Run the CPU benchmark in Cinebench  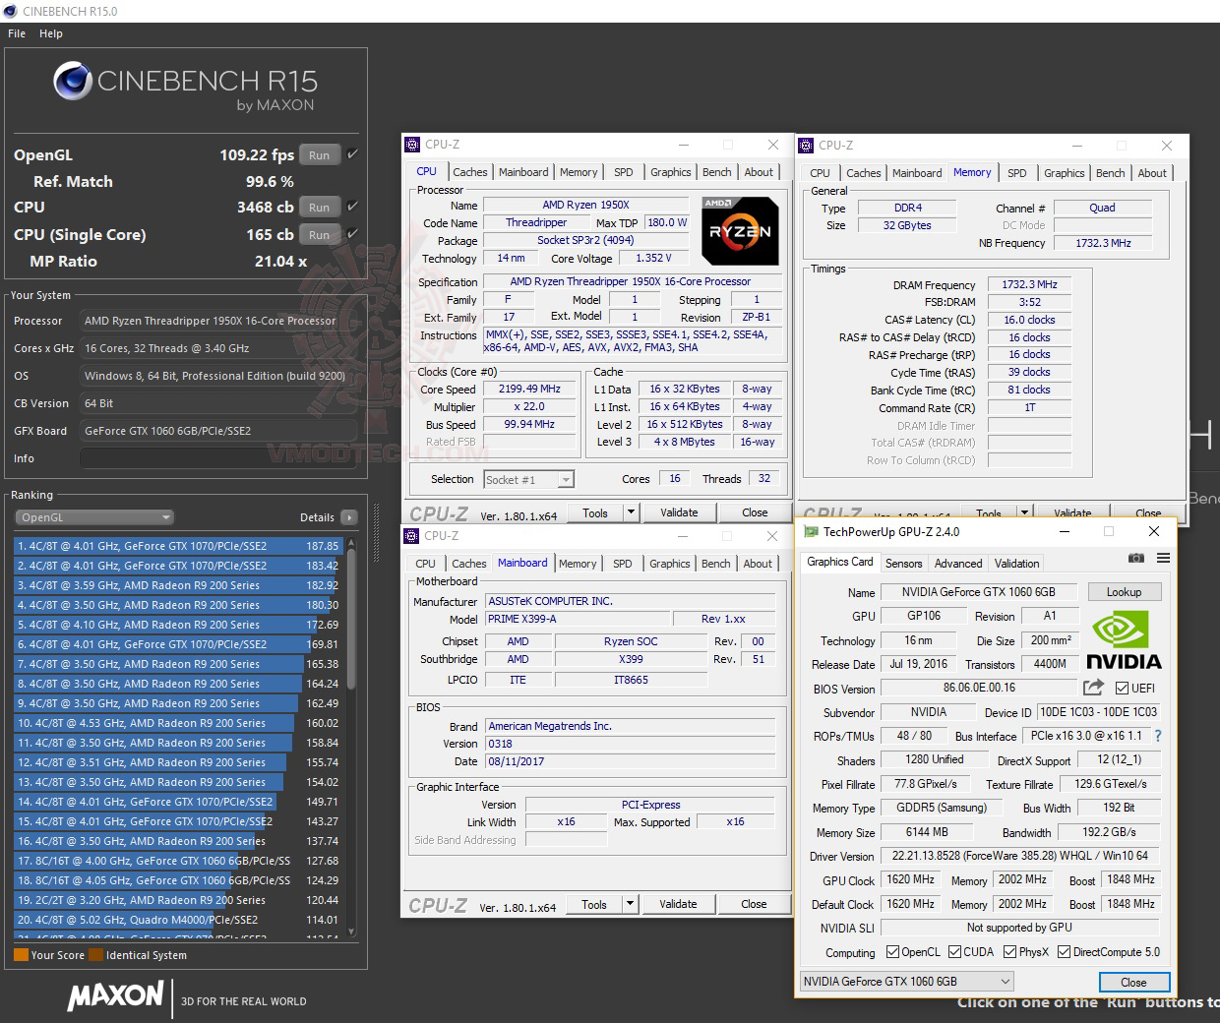tap(319, 207)
